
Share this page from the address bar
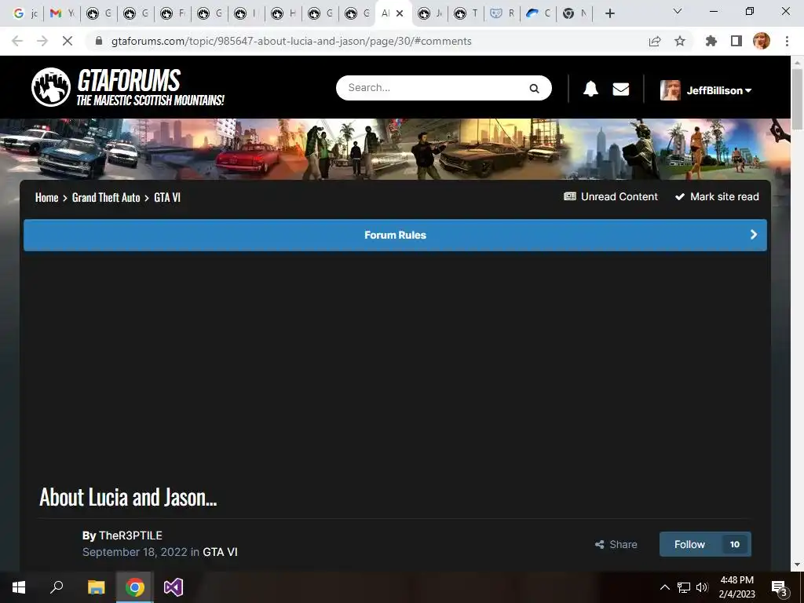[655, 41]
